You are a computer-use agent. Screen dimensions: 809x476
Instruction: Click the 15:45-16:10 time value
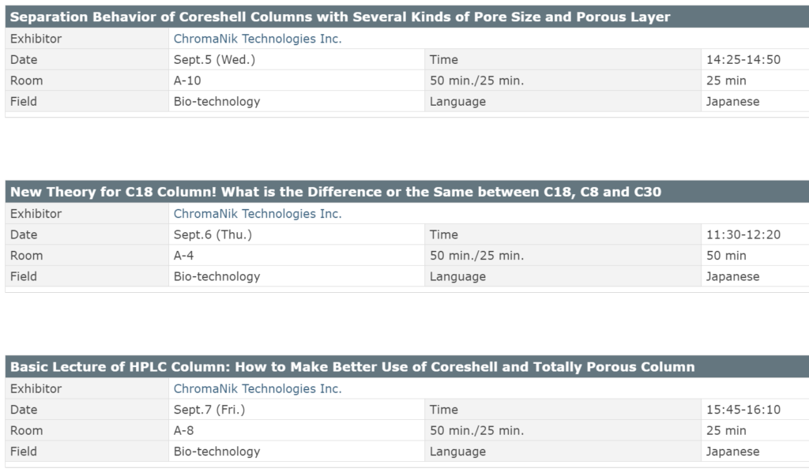743,410
